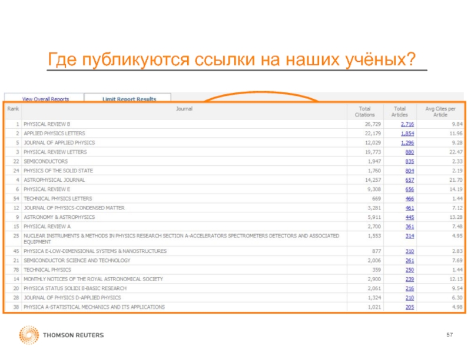Select NUCLEAR INSTRUMENTS & METHODS journal name
This screenshot has width=471, height=353.
(x=181, y=239)
